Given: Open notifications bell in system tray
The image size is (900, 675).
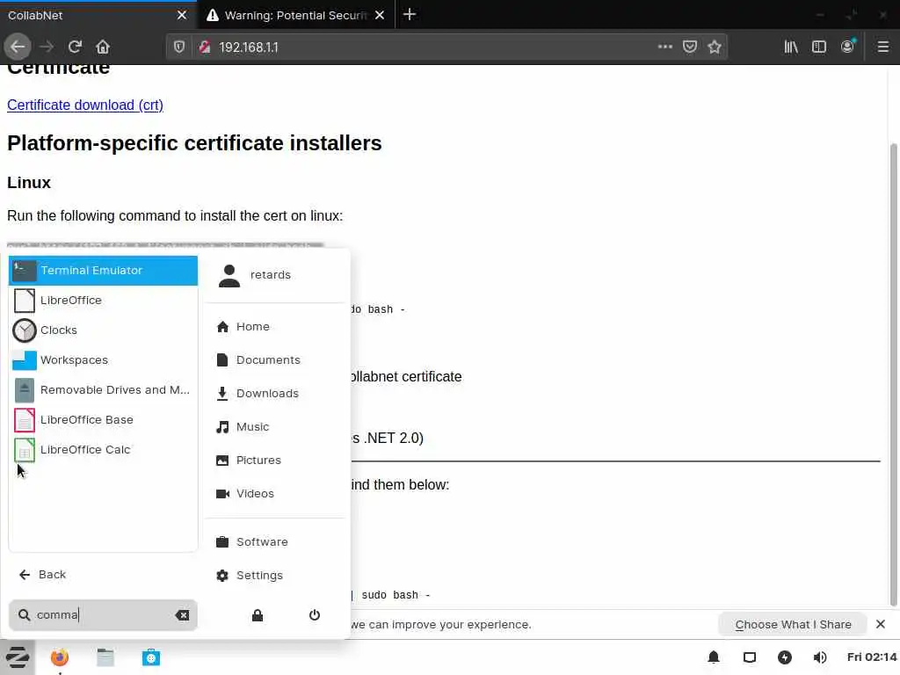Looking at the screenshot, I should pyautogui.click(x=714, y=657).
